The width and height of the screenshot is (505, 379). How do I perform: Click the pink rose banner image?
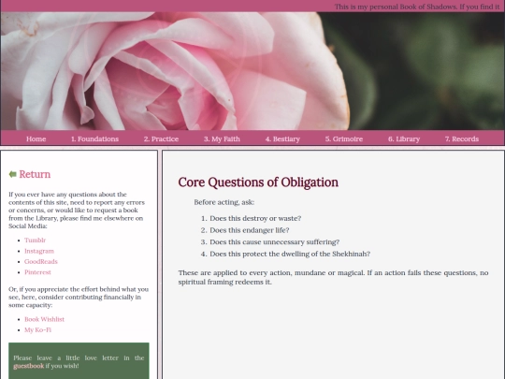click(252, 71)
